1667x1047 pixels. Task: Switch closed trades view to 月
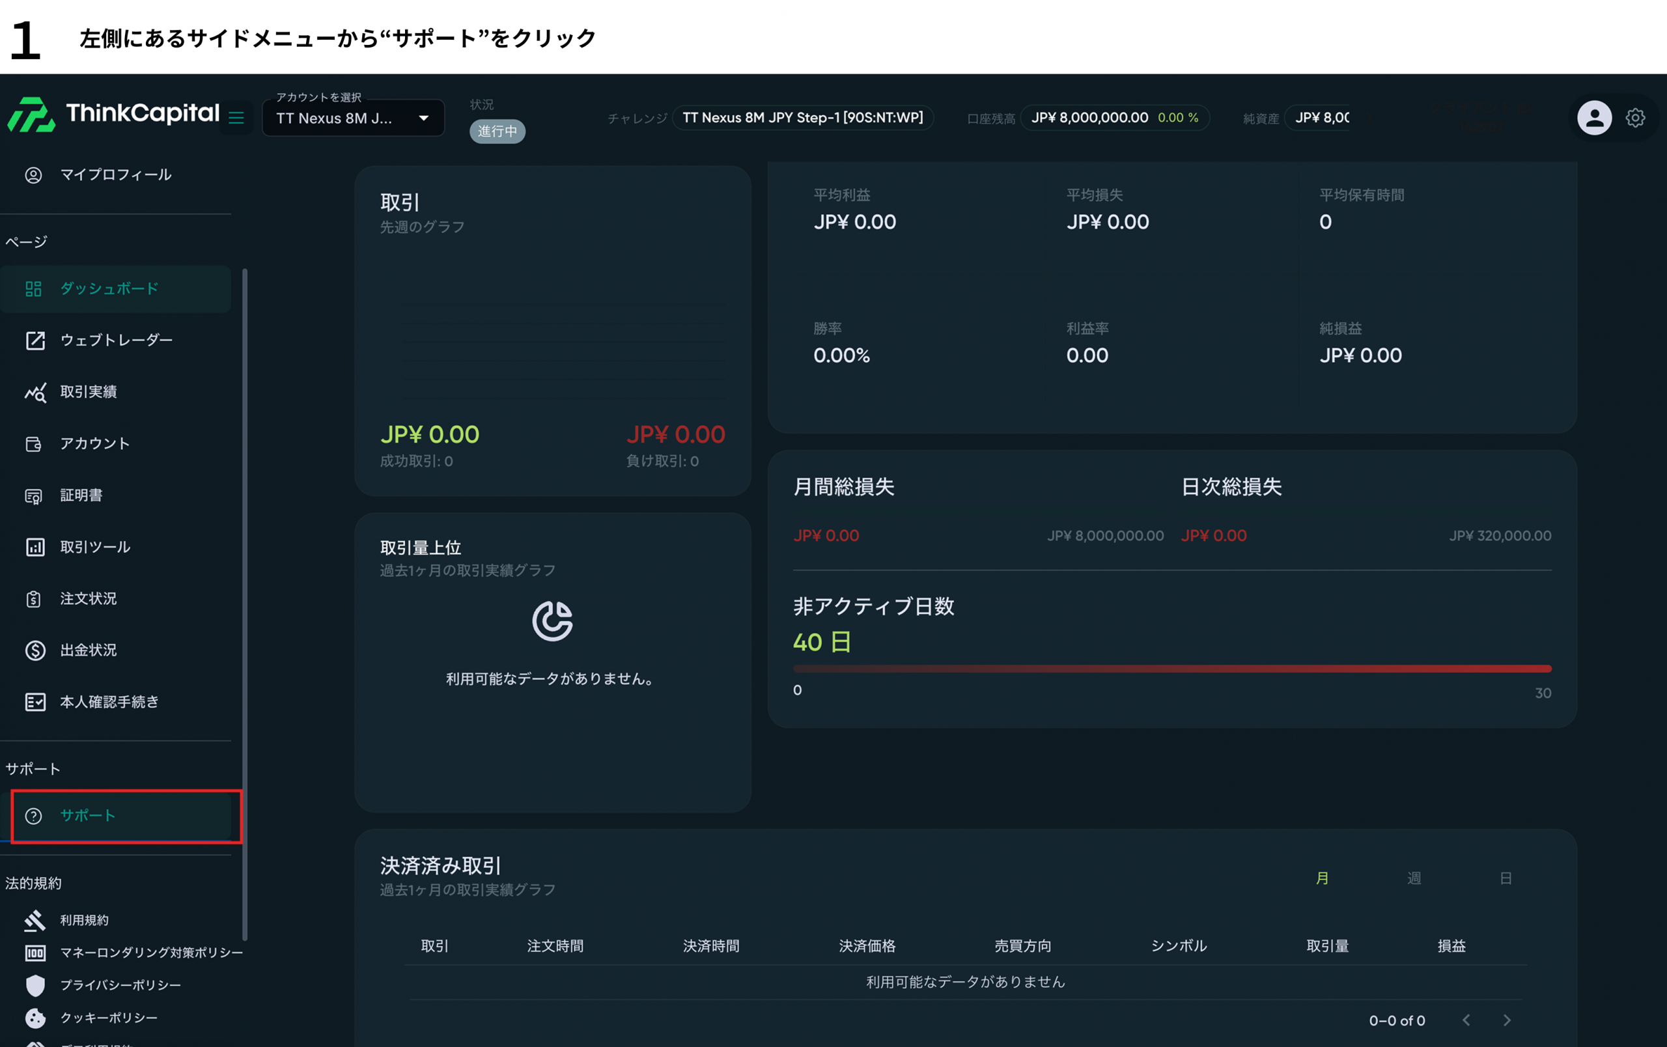point(1322,878)
